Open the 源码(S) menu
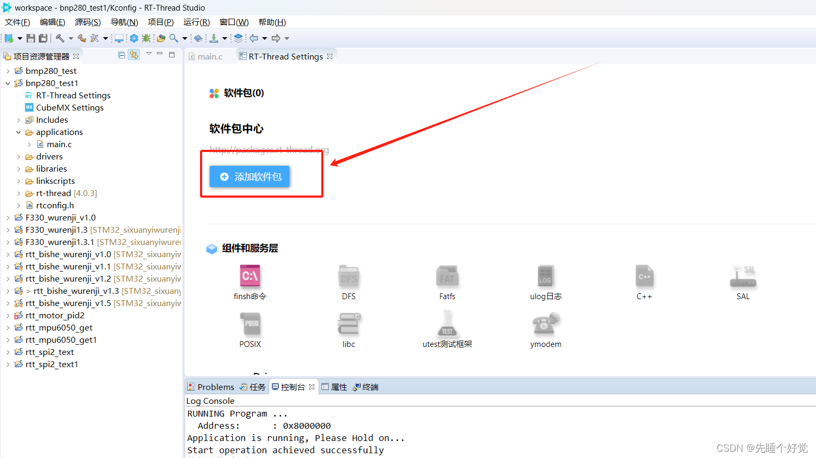 [88, 22]
